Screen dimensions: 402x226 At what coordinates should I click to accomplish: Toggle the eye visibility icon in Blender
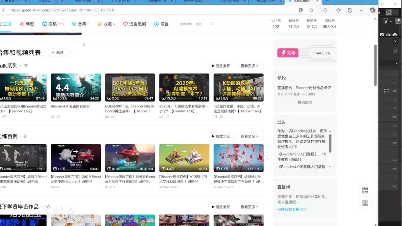pos(388,35)
